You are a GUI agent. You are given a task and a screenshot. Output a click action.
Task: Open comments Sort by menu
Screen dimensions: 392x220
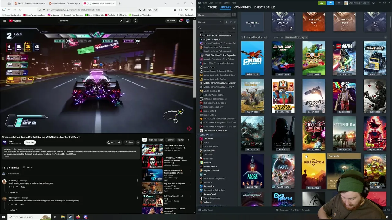click(x=28, y=167)
